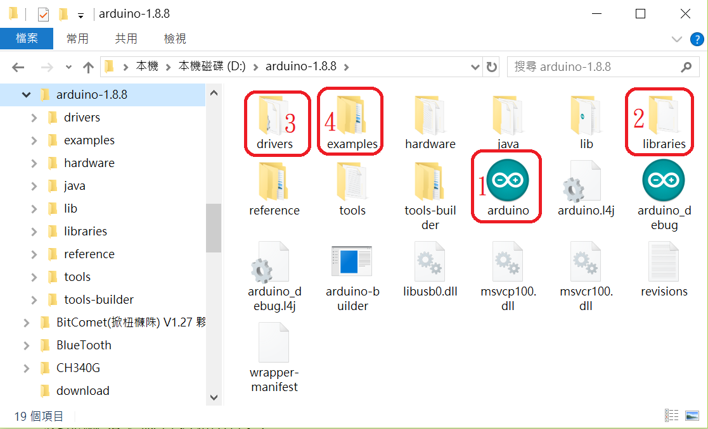Click the search magnifier icon
Viewport: 708px width, 429px height.
pos(686,67)
